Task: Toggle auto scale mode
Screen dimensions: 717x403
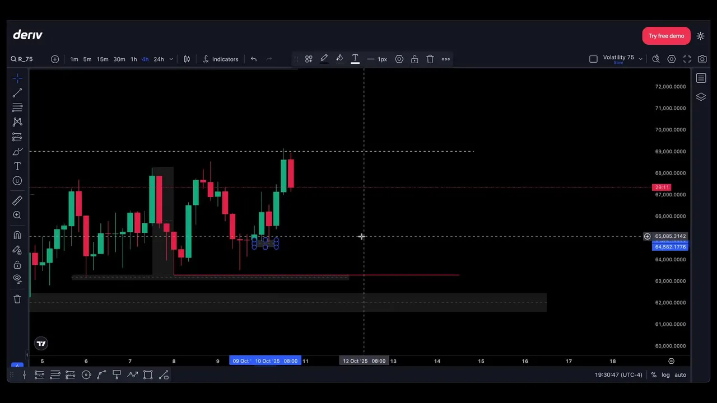Action: click(x=680, y=375)
